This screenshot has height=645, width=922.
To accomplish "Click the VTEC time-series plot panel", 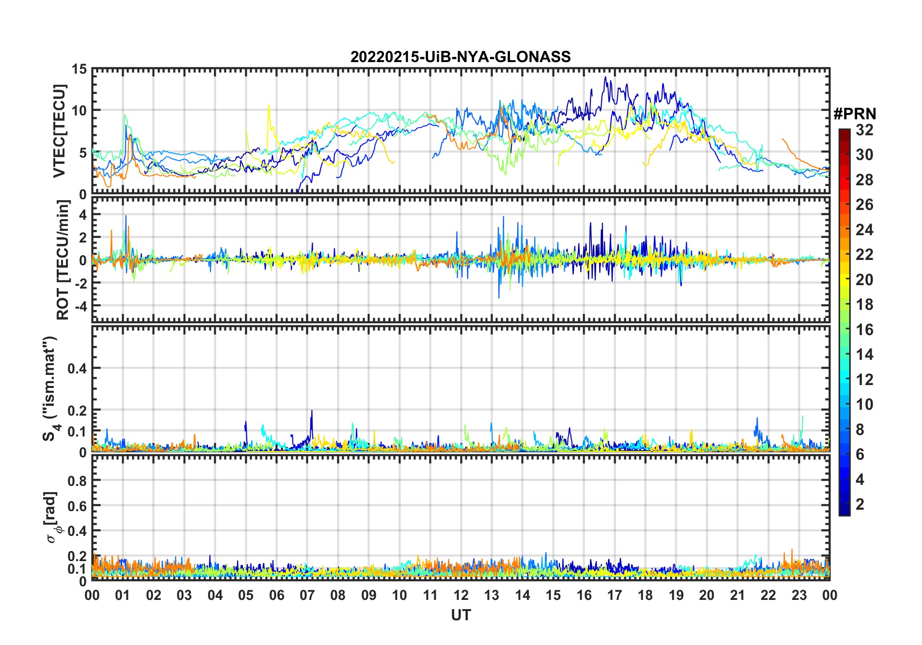I will pos(461,131).
